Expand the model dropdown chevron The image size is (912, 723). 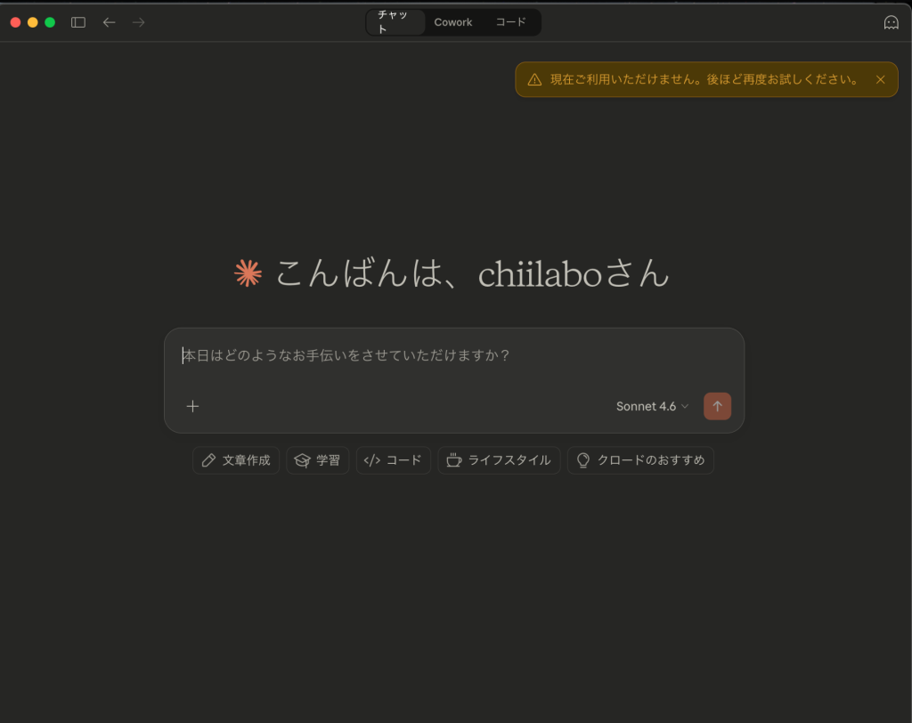click(685, 406)
